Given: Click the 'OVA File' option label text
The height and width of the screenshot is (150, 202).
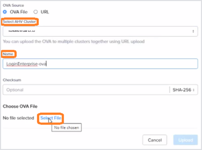Looking at the screenshot, I should coord(19,12).
